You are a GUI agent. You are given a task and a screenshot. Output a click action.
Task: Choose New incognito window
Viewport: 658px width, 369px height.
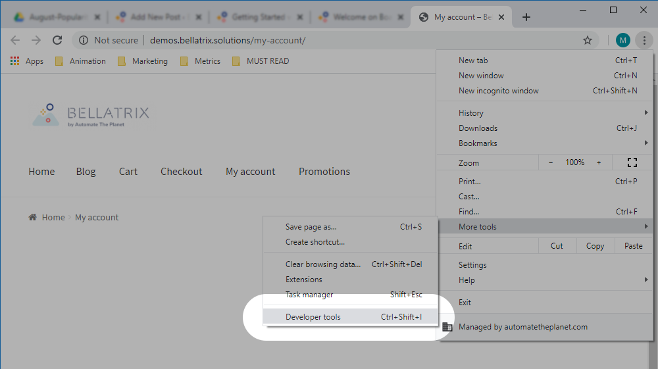(545, 91)
